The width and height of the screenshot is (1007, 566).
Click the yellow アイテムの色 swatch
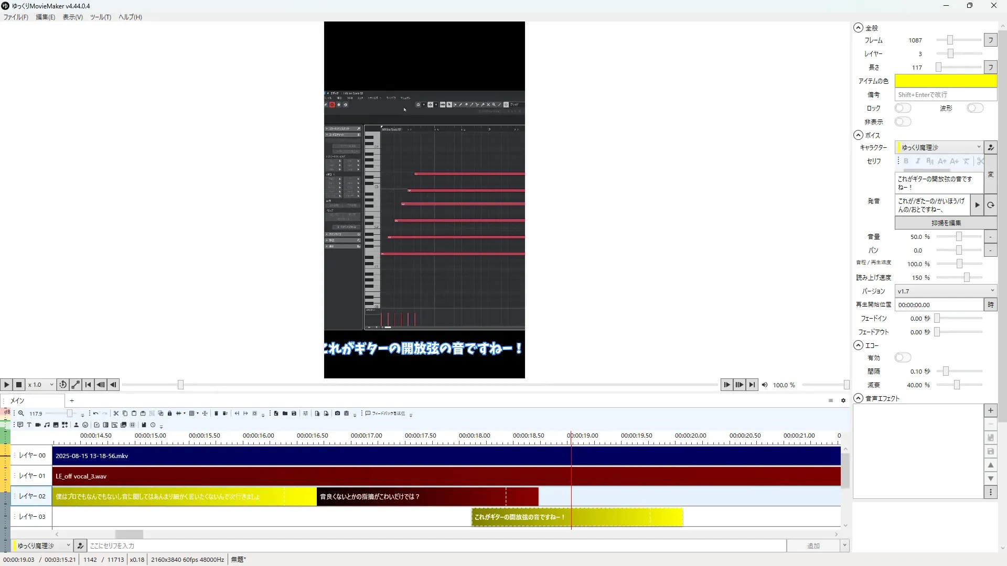click(945, 81)
